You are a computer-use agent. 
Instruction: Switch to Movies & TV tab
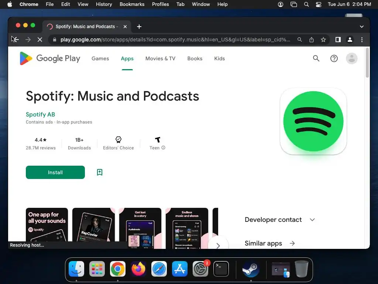coord(160,58)
